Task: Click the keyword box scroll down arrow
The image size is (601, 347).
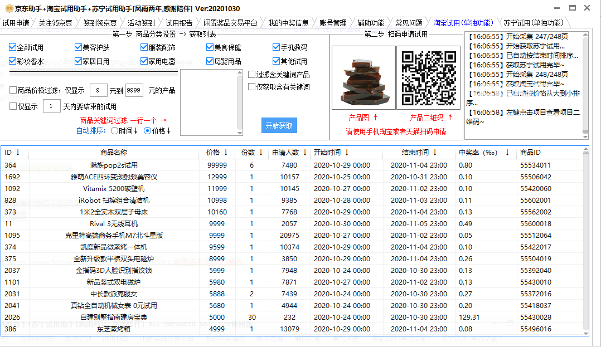Action: [x=240, y=133]
